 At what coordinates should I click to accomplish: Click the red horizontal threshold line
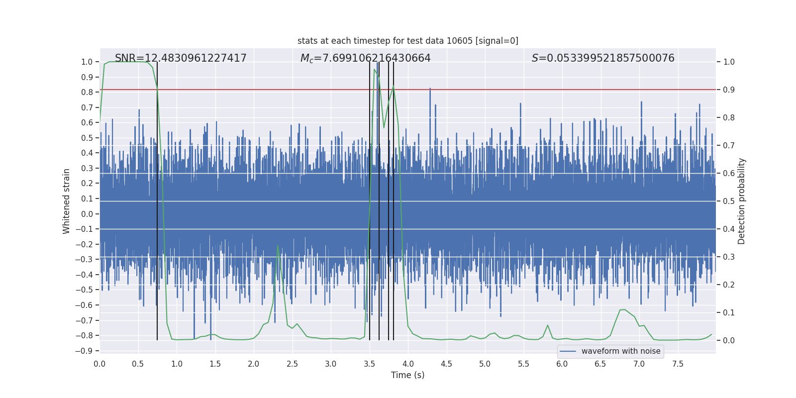coord(497,90)
